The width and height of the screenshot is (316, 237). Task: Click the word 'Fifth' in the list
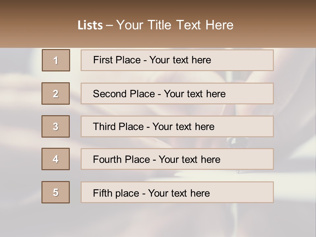[102, 193]
